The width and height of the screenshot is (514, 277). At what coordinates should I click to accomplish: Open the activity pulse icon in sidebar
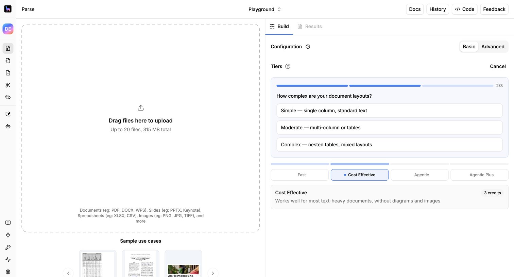(8, 260)
